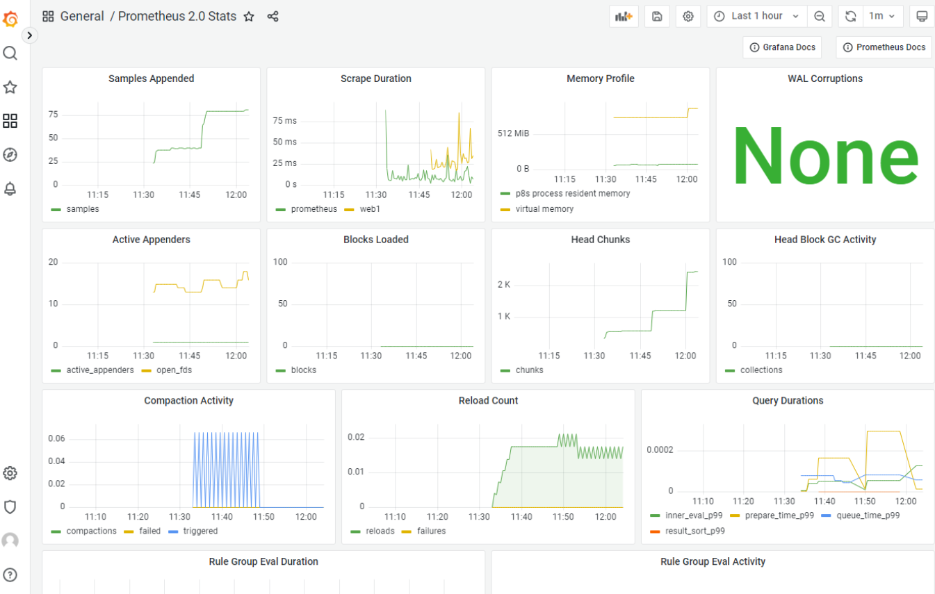
Task: Refresh the dashboard now
Action: pyautogui.click(x=850, y=16)
